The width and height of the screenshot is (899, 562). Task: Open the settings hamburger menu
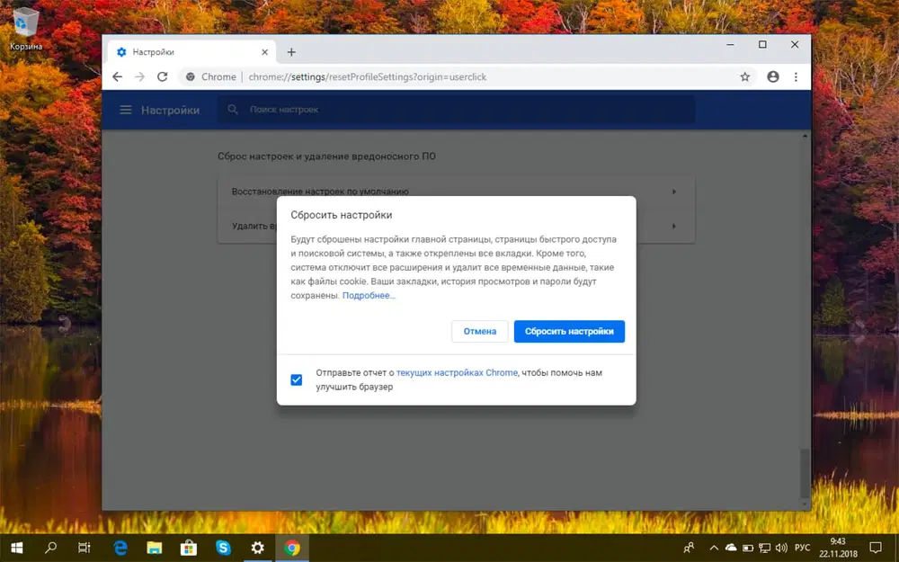[125, 110]
